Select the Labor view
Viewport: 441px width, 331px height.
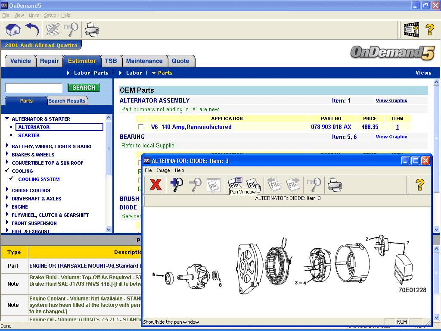pos(134,73)
